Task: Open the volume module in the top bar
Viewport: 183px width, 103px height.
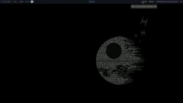Action: [x=144, y=2]
